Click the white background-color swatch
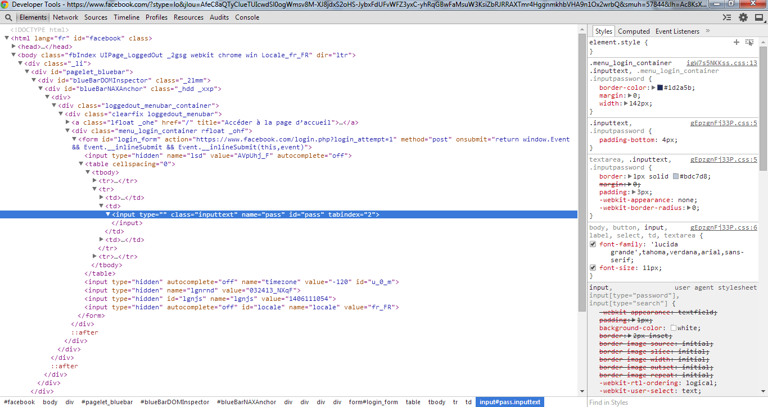Screen dimensions: 768x407 tap(673, 328)
